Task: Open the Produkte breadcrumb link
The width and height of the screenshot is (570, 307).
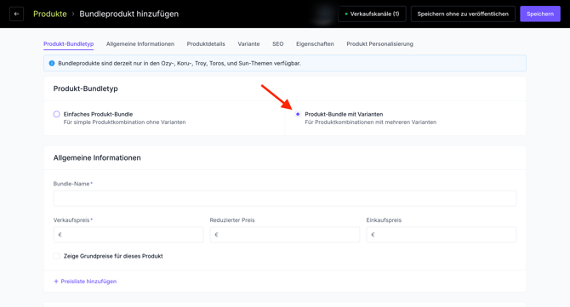Action: click(50, 14)
